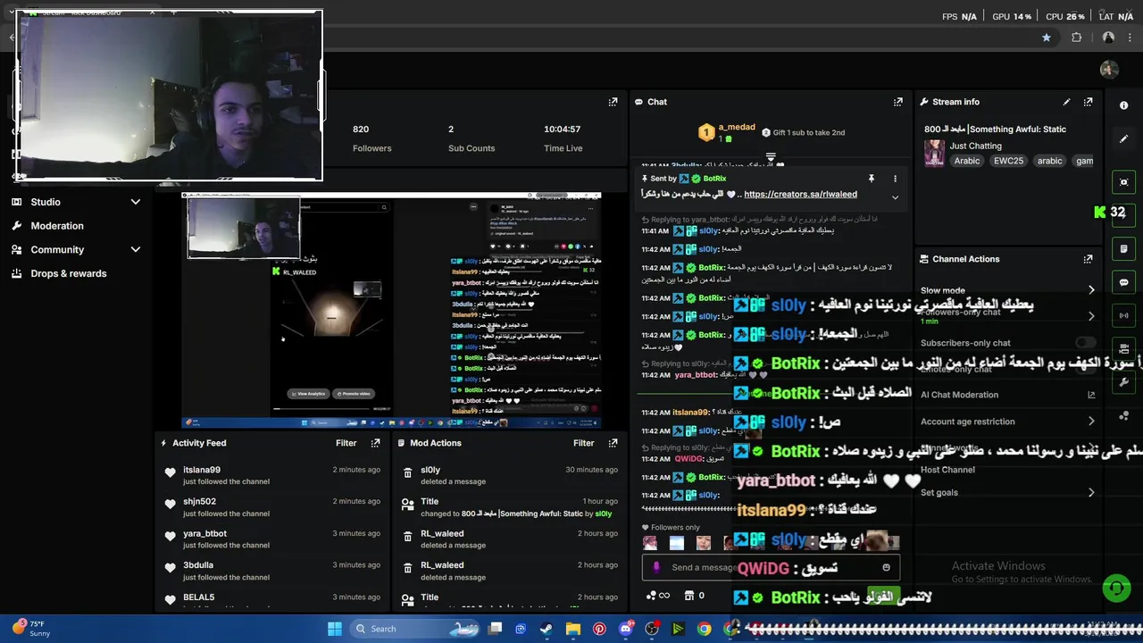The image size is (1143, 643).
Task: Click the heart icon next to itslana99
Action: [x=170, y=473]
